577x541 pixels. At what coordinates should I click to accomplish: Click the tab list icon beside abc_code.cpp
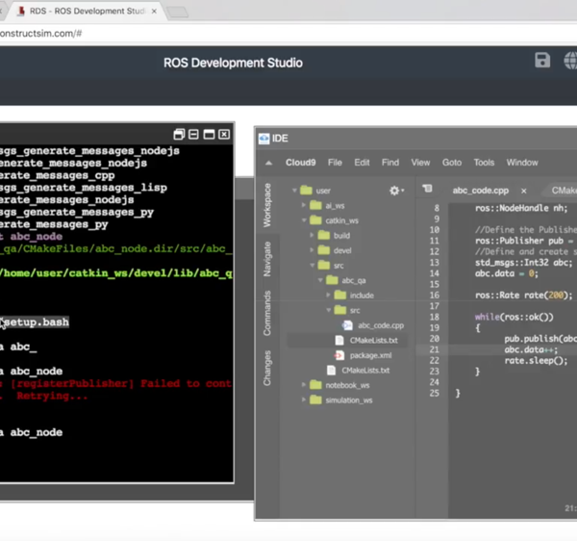pos(427,189)
